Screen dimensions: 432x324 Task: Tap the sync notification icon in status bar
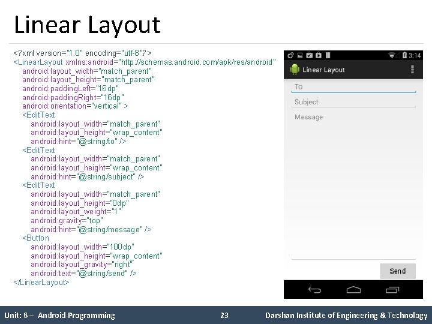(x=290, y=55)
